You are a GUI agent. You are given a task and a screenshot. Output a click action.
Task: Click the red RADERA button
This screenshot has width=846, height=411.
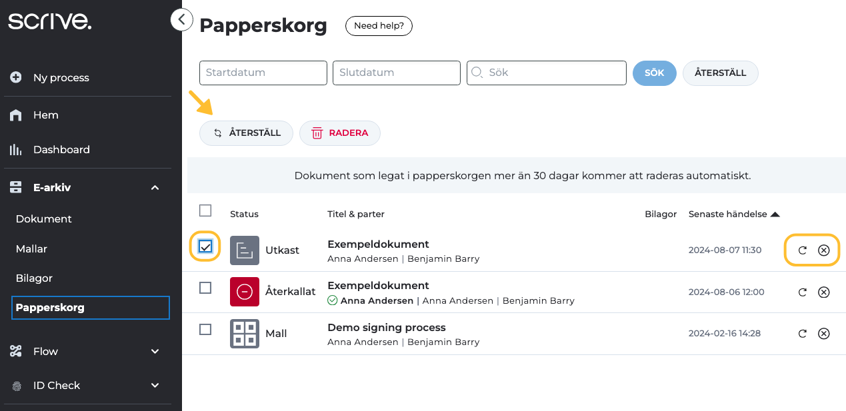(340, 133)
